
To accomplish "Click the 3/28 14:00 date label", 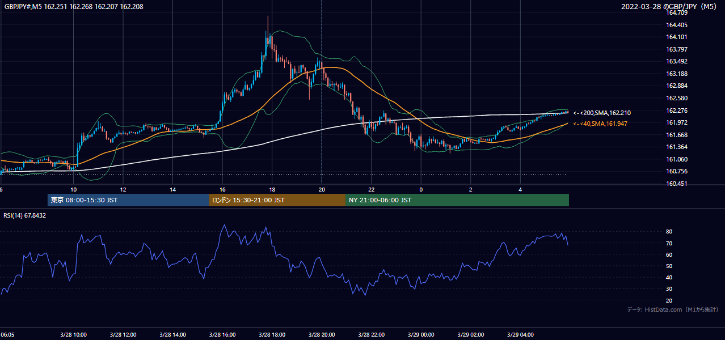I will [174, 335].
